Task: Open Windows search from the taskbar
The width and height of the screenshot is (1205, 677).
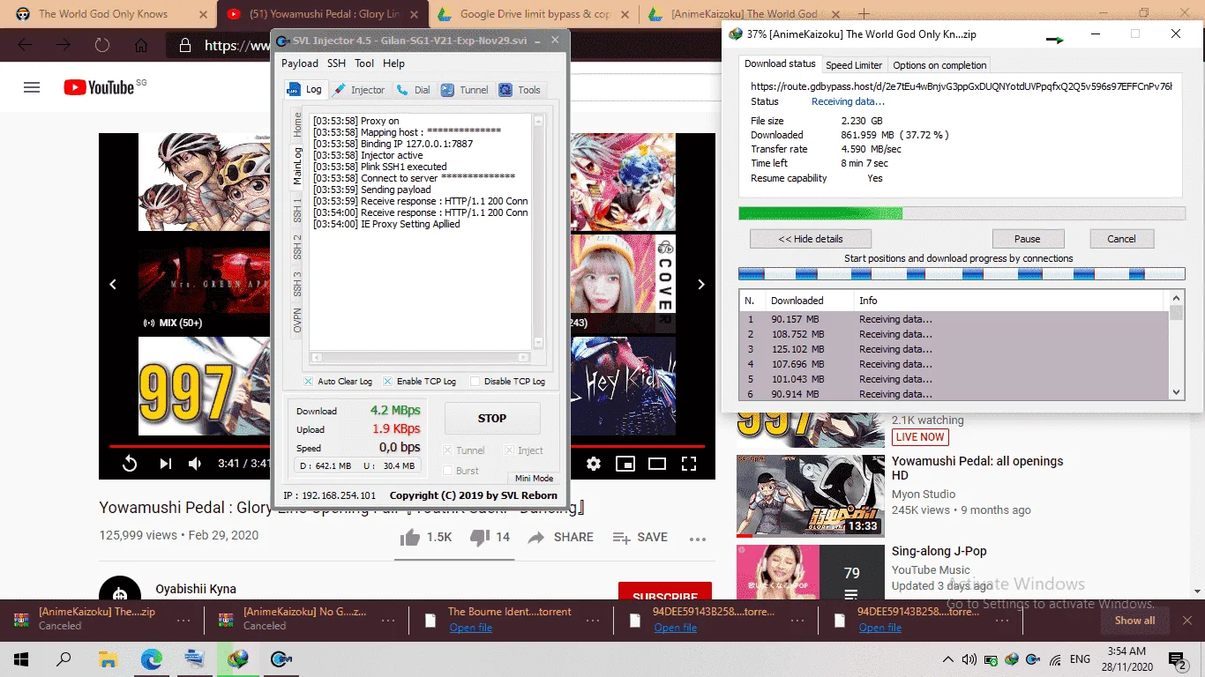Action: 64,659
